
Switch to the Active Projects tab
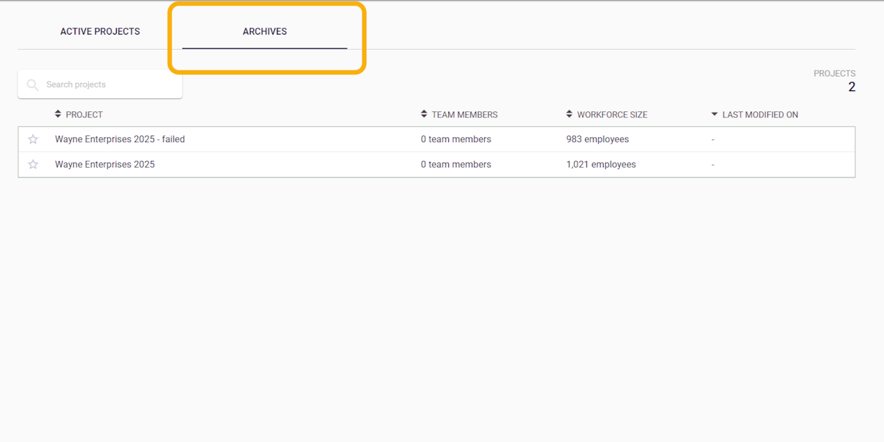click(x=100, y=32)
